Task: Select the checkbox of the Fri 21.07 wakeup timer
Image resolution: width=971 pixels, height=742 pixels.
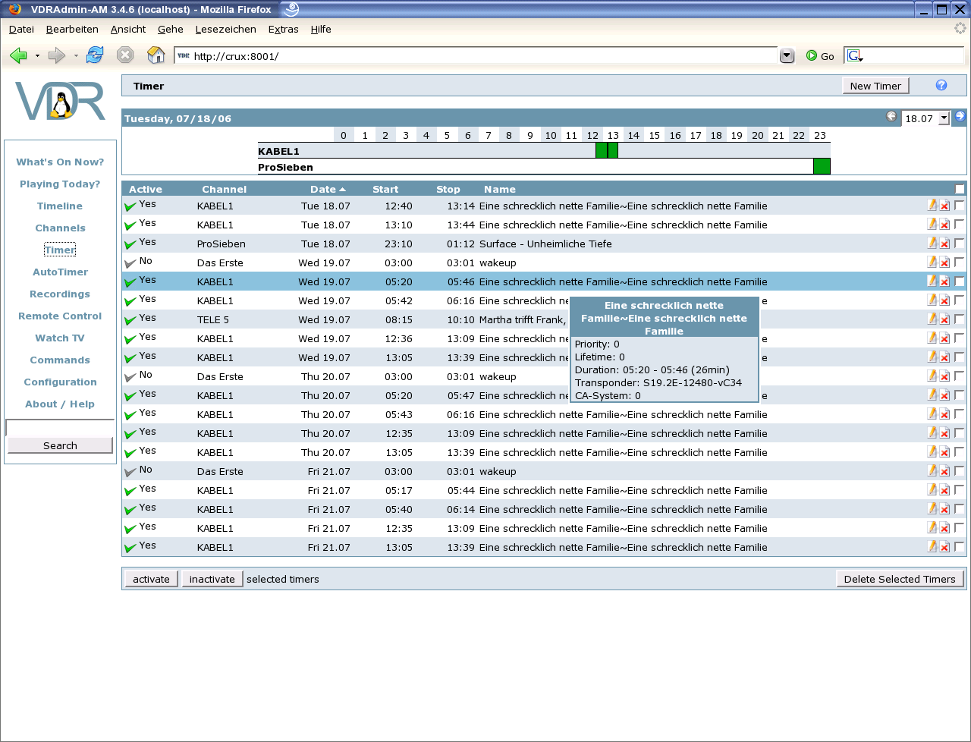Action: pyautogui.click(x=960, y=470)
